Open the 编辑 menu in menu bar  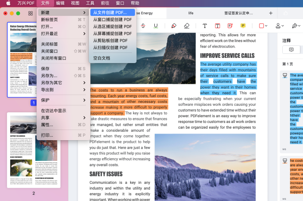point(60,3)
